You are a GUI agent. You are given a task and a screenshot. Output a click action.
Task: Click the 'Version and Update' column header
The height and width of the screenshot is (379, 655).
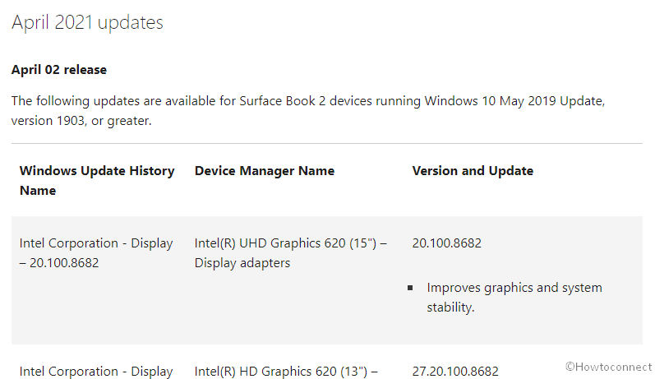[x=473, y=171]
